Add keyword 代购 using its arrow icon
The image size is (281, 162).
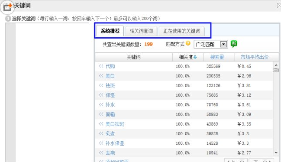point(101,66)
